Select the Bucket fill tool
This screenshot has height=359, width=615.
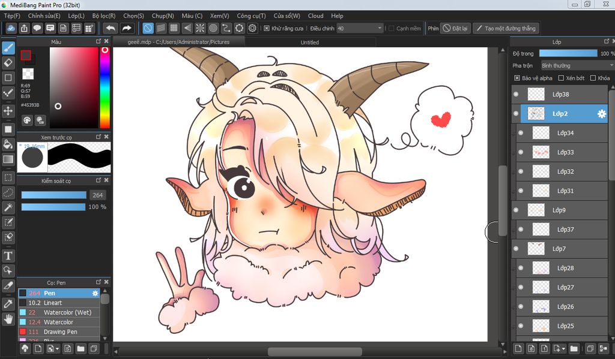[x=8, y=144]
